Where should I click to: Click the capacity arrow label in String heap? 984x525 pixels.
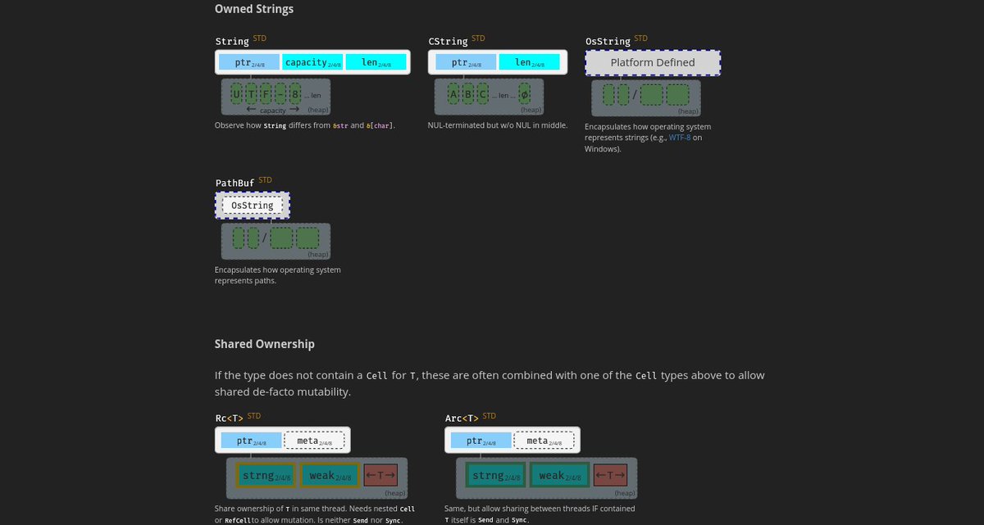(x=273, y=110)
